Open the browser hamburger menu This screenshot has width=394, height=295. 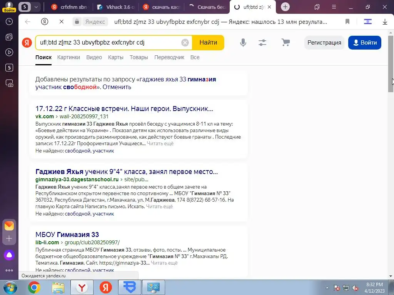[334, 7]
